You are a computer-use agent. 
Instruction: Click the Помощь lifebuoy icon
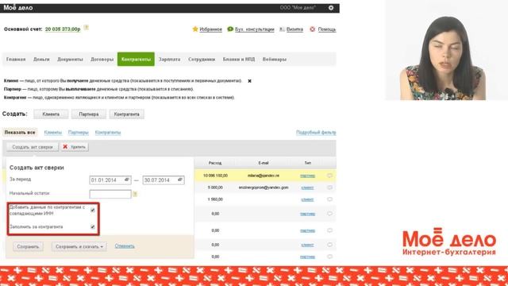coord(312,29)
